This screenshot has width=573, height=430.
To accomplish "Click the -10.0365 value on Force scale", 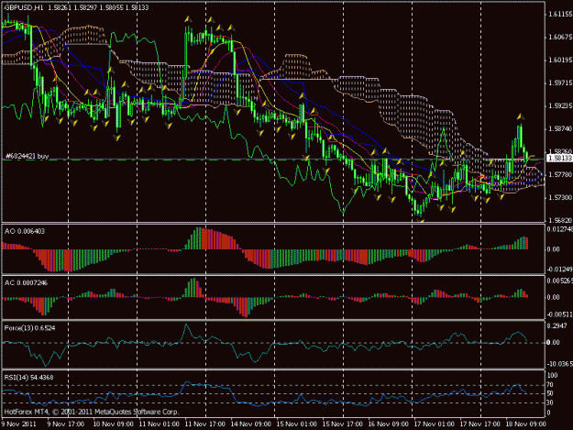I will pyautogui.click(x=560, y=364).
